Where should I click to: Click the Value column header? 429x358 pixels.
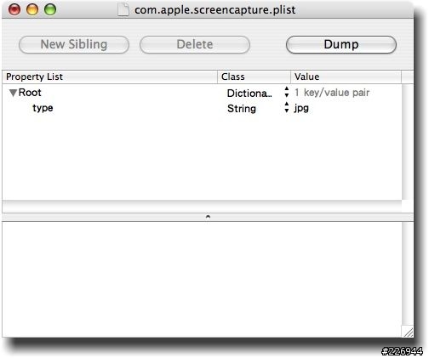click(346, 77)
